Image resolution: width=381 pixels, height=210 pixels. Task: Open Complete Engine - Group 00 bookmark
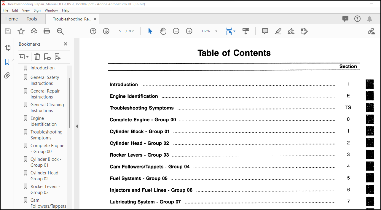coord(47,149)
